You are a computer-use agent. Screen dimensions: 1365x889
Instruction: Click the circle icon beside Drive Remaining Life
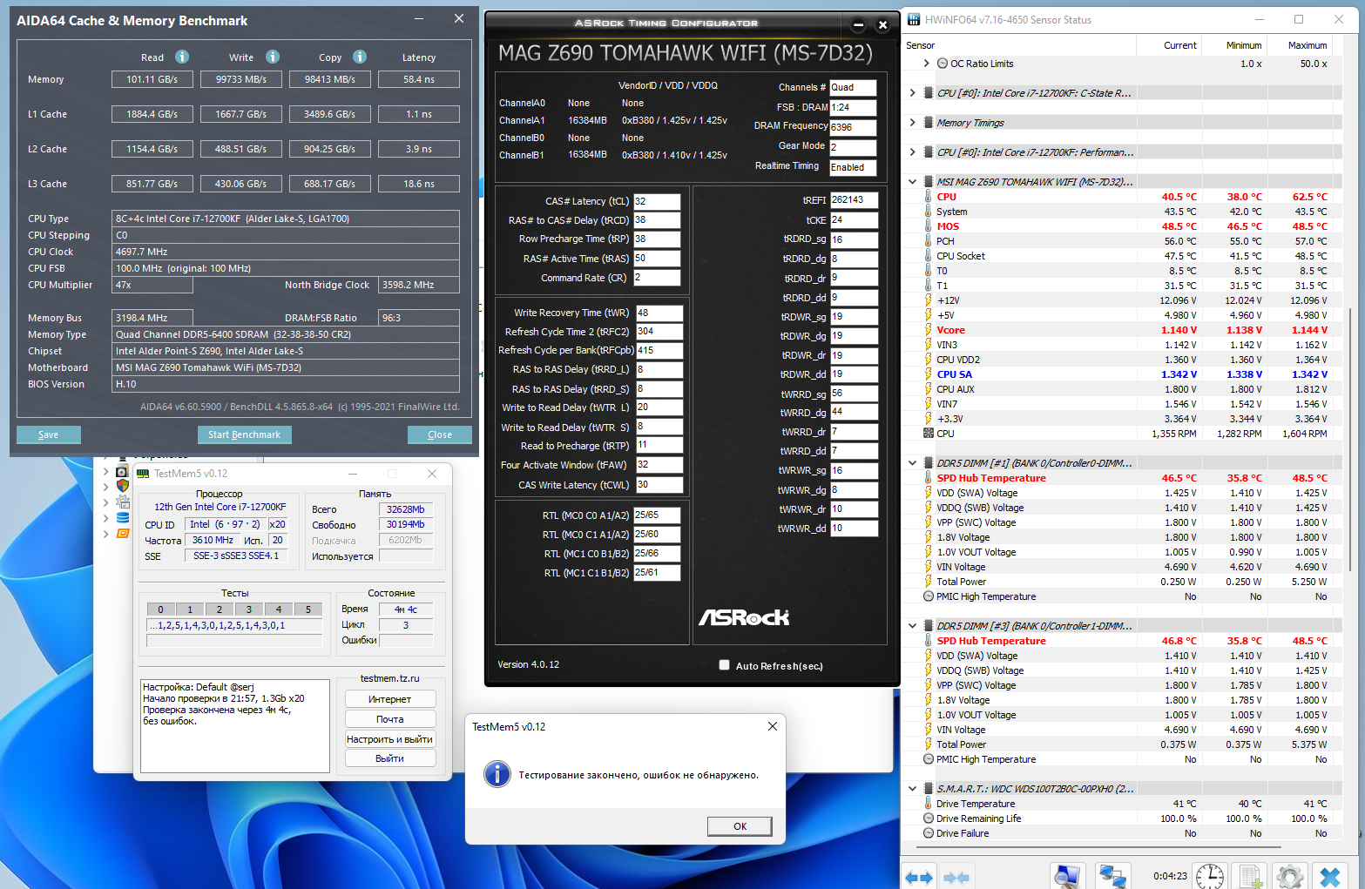(929, 818)
